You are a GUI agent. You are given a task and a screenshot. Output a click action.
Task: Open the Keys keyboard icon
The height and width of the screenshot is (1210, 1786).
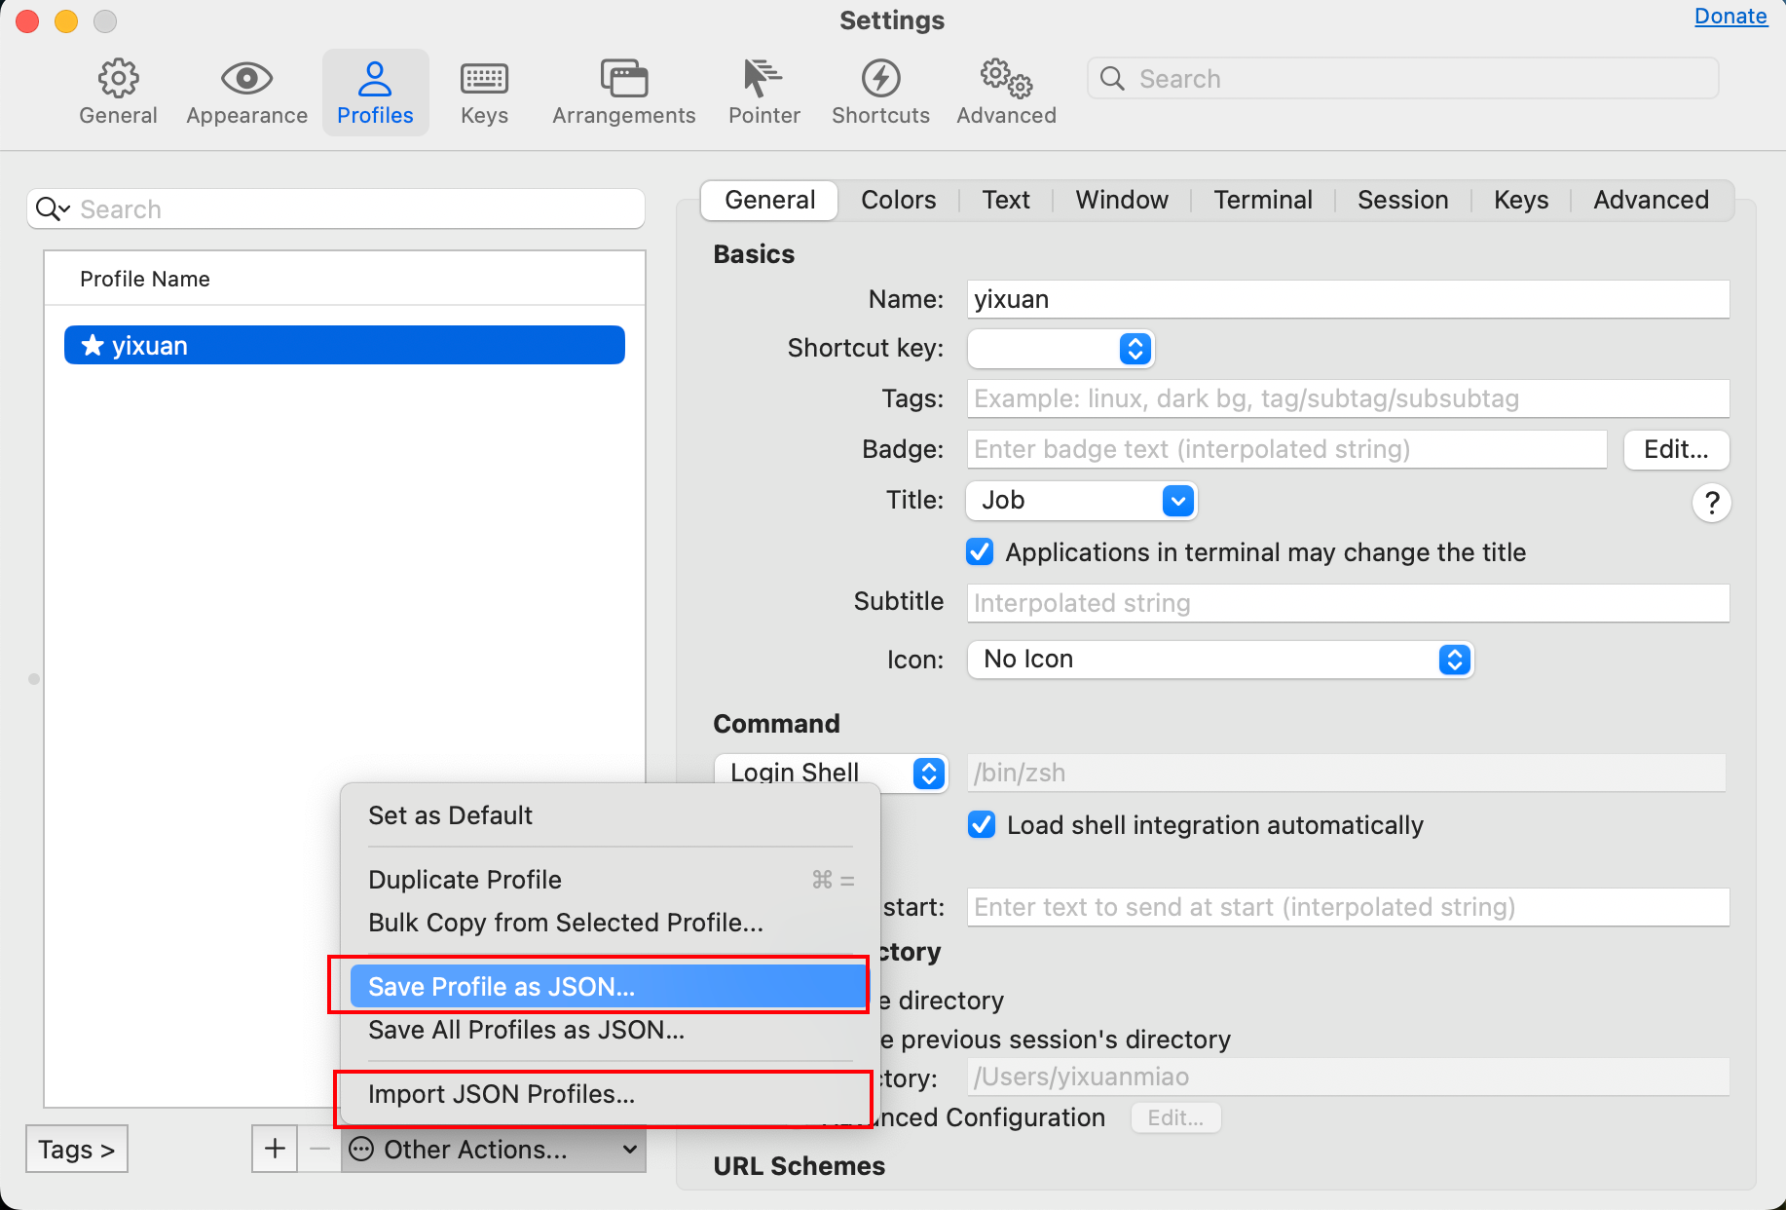[484, 79]
